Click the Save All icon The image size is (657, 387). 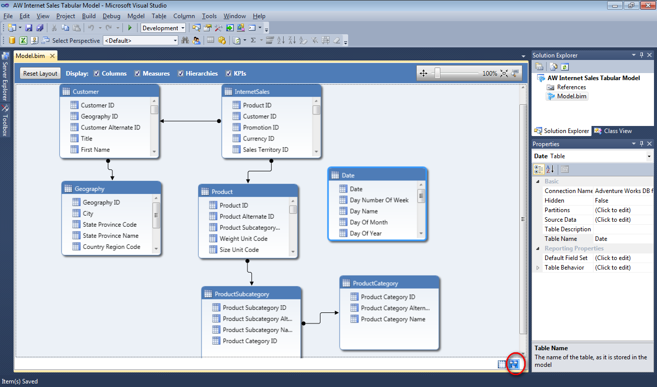[x=40, y=28]
